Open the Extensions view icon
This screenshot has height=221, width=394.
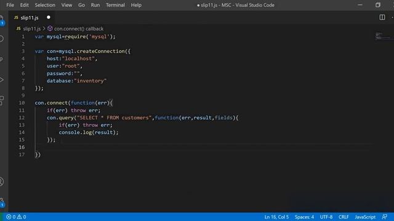click(1, 101)
